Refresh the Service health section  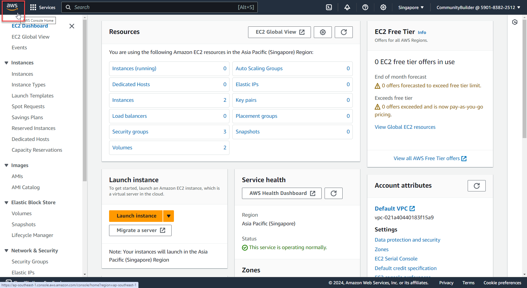[333, 193]
